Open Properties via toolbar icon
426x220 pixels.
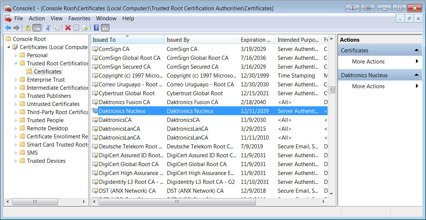pyautogui.click(x=77, y=28)
